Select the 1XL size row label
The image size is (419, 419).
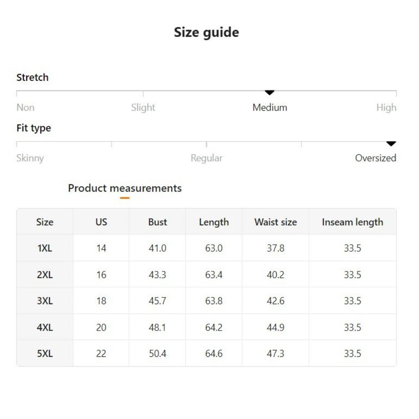coord(45,248)
